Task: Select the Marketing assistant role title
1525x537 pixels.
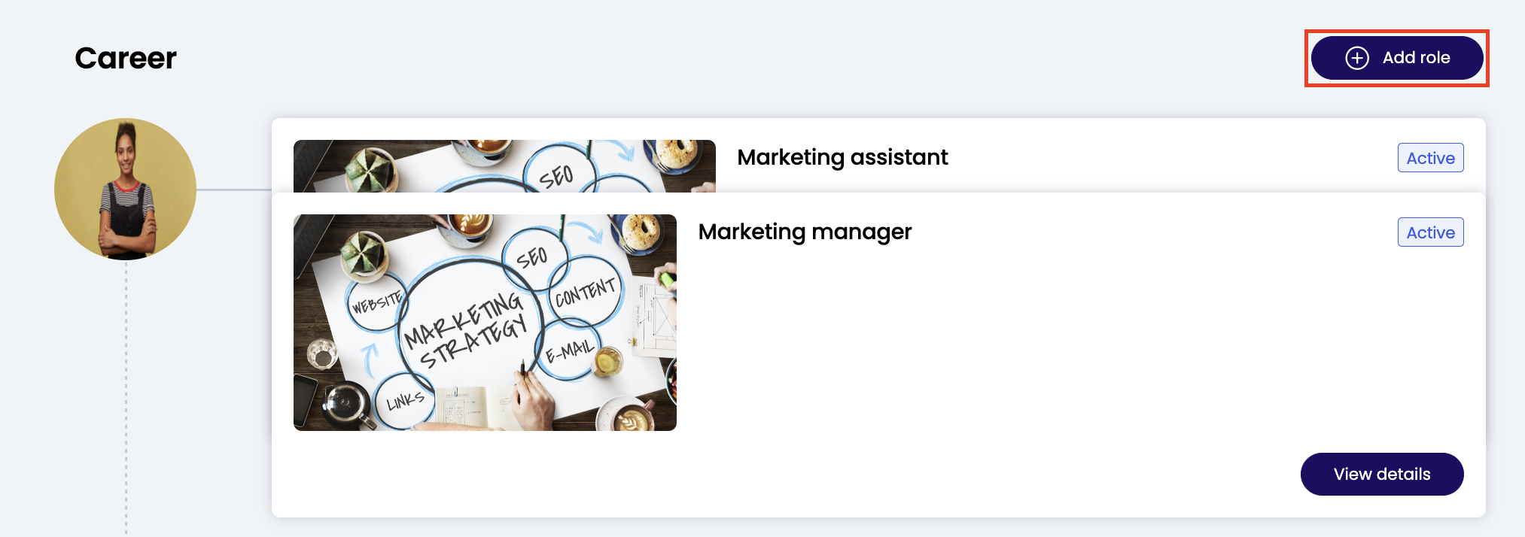Action: click(842, 157)
